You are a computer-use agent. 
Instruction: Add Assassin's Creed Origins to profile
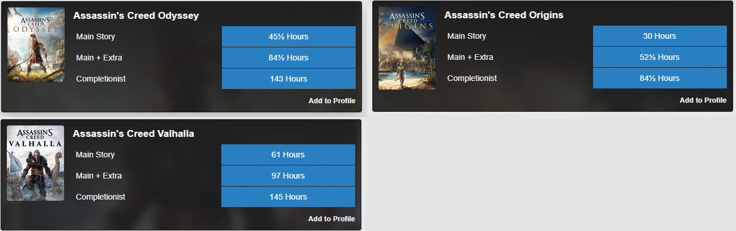coord(703,100)
